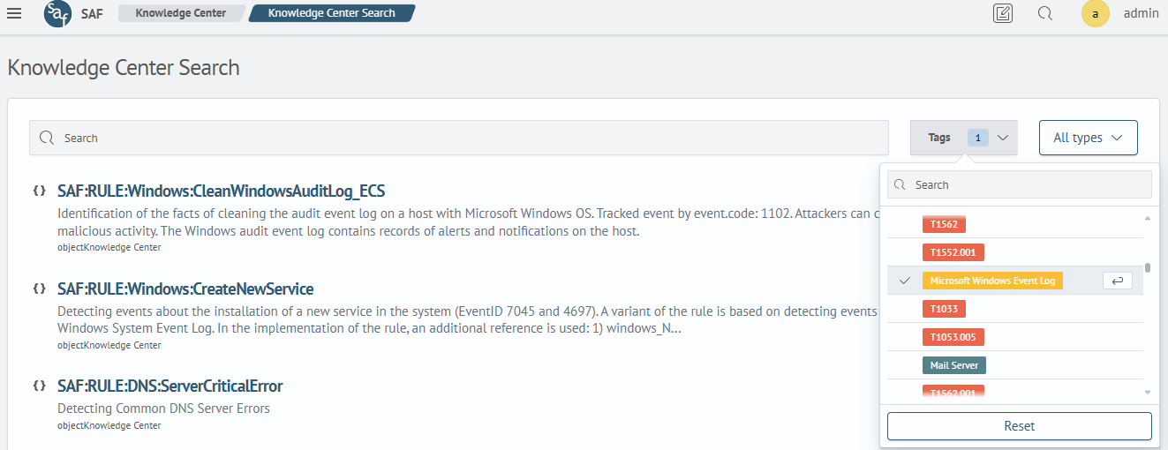Click the tags list scrollbar thumb
The height and width of the screenshot is (450, 1168).
(x=1148, y=268)
